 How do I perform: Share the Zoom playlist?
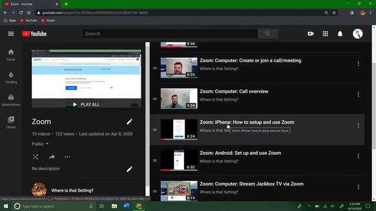(52, 157)
